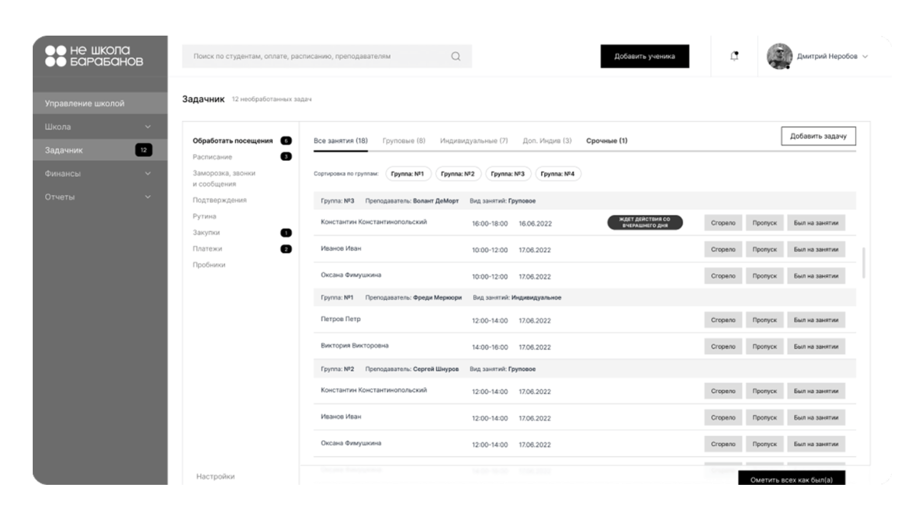Click the waiting-since-yesterday status badge
Viewport: 924px width, 520px height.
pyautogui.click(x=645, y=222)
